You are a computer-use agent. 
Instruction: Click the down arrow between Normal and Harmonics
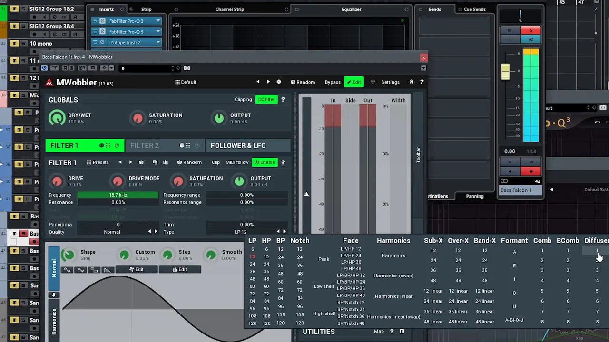(x=54, y=295)
